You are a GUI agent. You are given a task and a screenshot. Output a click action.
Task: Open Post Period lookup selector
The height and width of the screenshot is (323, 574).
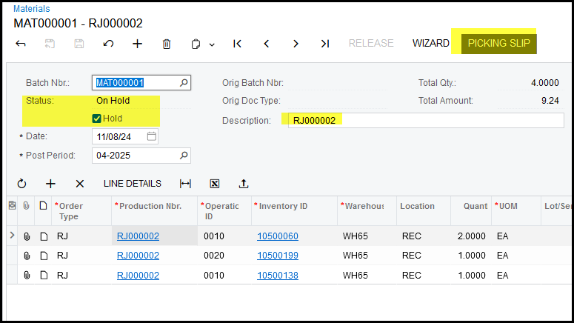tap(184, 155)
